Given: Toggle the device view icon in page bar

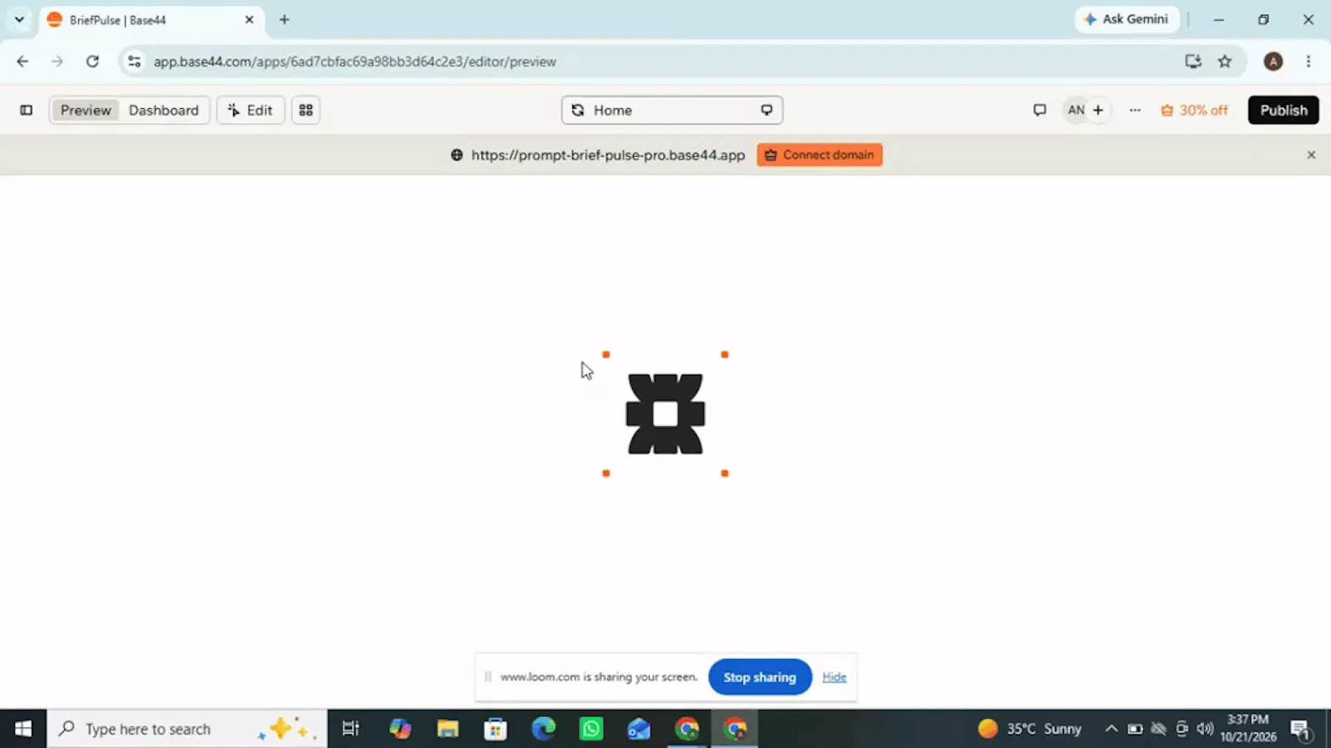Looking at the screenshot, I should pyautogui.click(x=766, y=110).
